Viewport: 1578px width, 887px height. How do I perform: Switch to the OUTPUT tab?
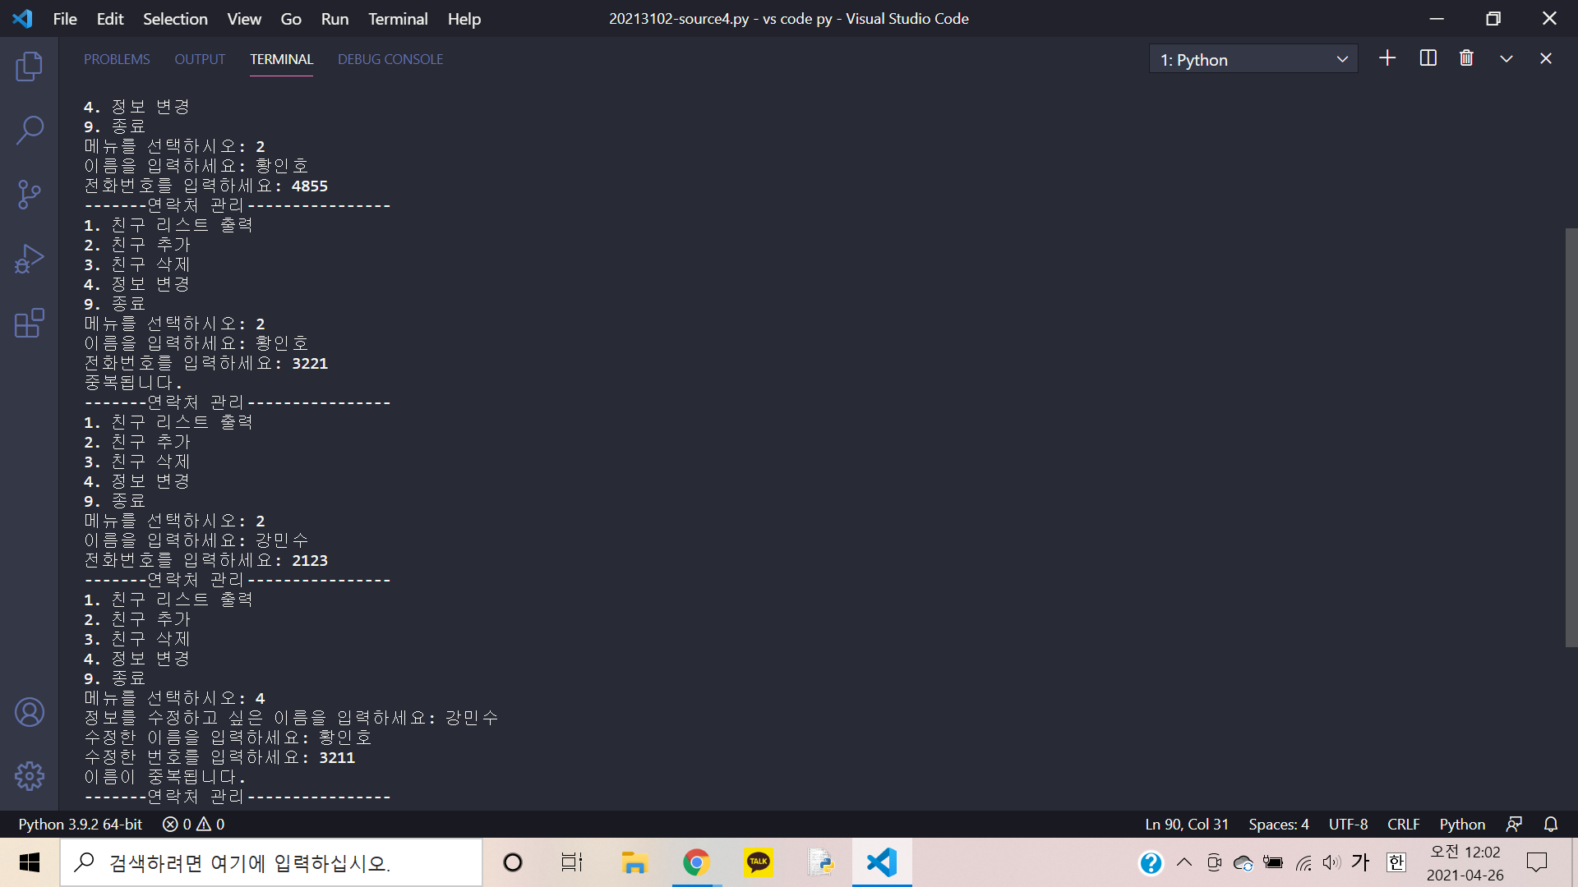(x=200, y=59)
